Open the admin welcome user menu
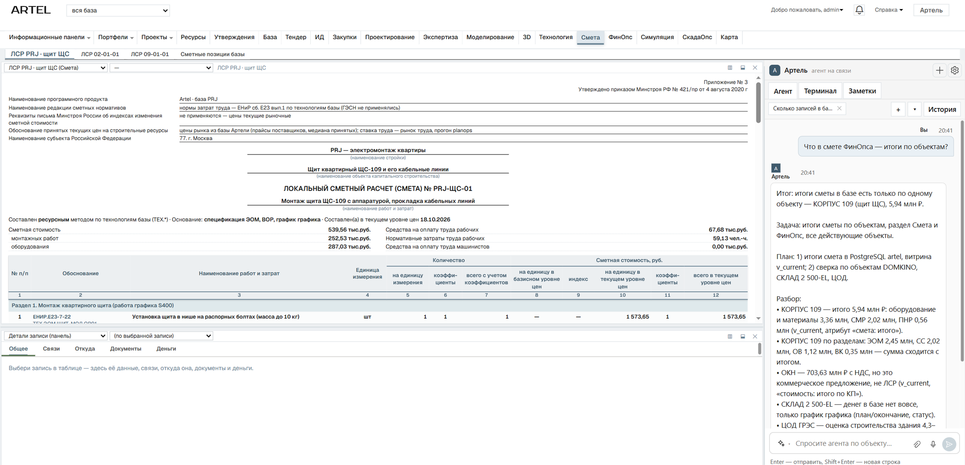Viewport: 965px width, 465px height. tap(807, 10)
